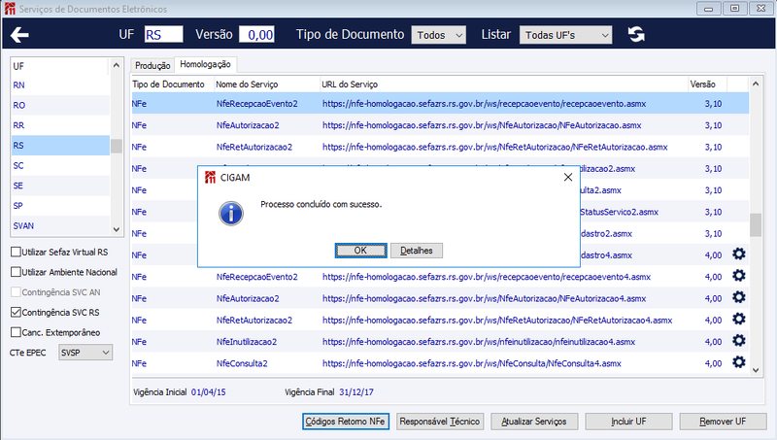Click the Tipo de Documento column header
The height and width of the screenshot is (440, 777).
(x=173, y=85)
